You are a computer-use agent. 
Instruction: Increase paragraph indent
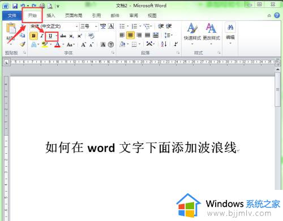pyautogui.click(x=169, y=26)
